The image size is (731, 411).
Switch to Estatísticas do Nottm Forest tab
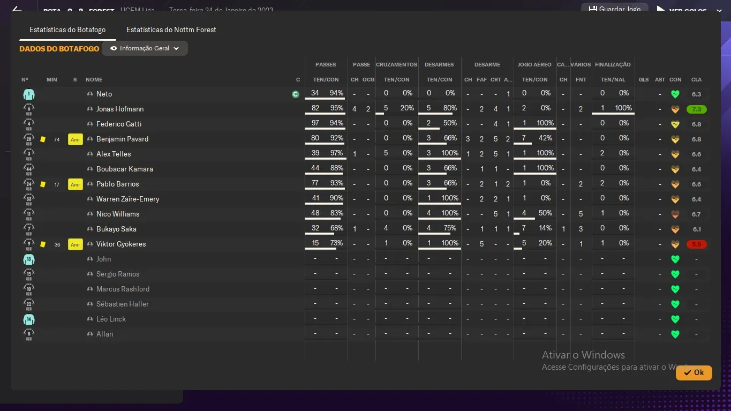(x=171, y=30)
